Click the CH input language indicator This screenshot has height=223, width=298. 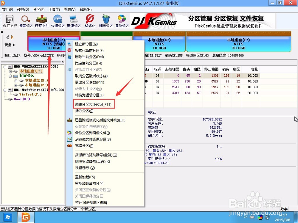[x=246, y=216]
